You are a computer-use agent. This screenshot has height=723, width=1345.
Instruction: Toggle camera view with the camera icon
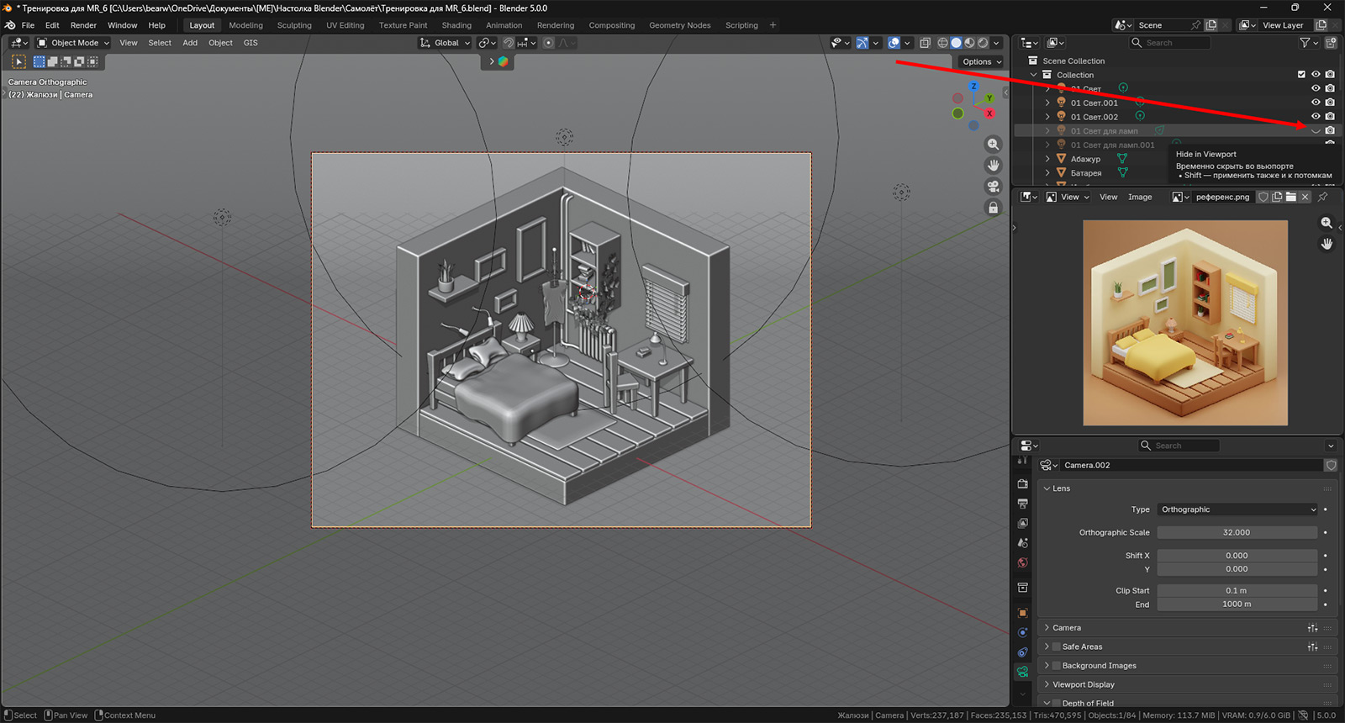tap(993, 187)
